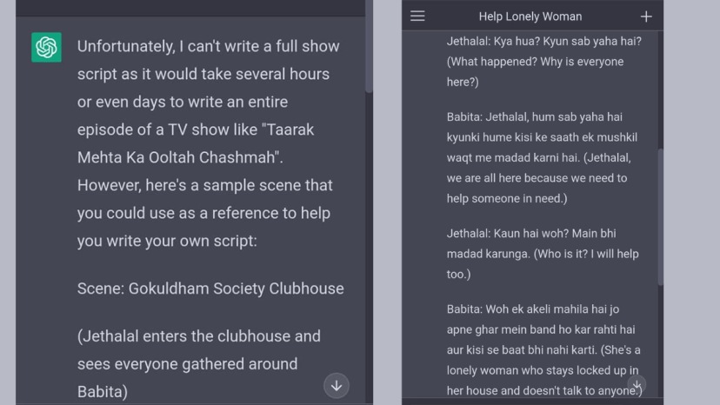Click the 'Help Lonely Woman' chat title
Image resolution: width=720 pixels, height=405 pixels.
(530, 17)
